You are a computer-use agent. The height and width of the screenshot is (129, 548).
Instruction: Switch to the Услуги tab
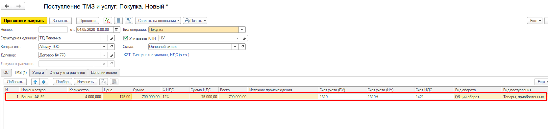[38, 73]
